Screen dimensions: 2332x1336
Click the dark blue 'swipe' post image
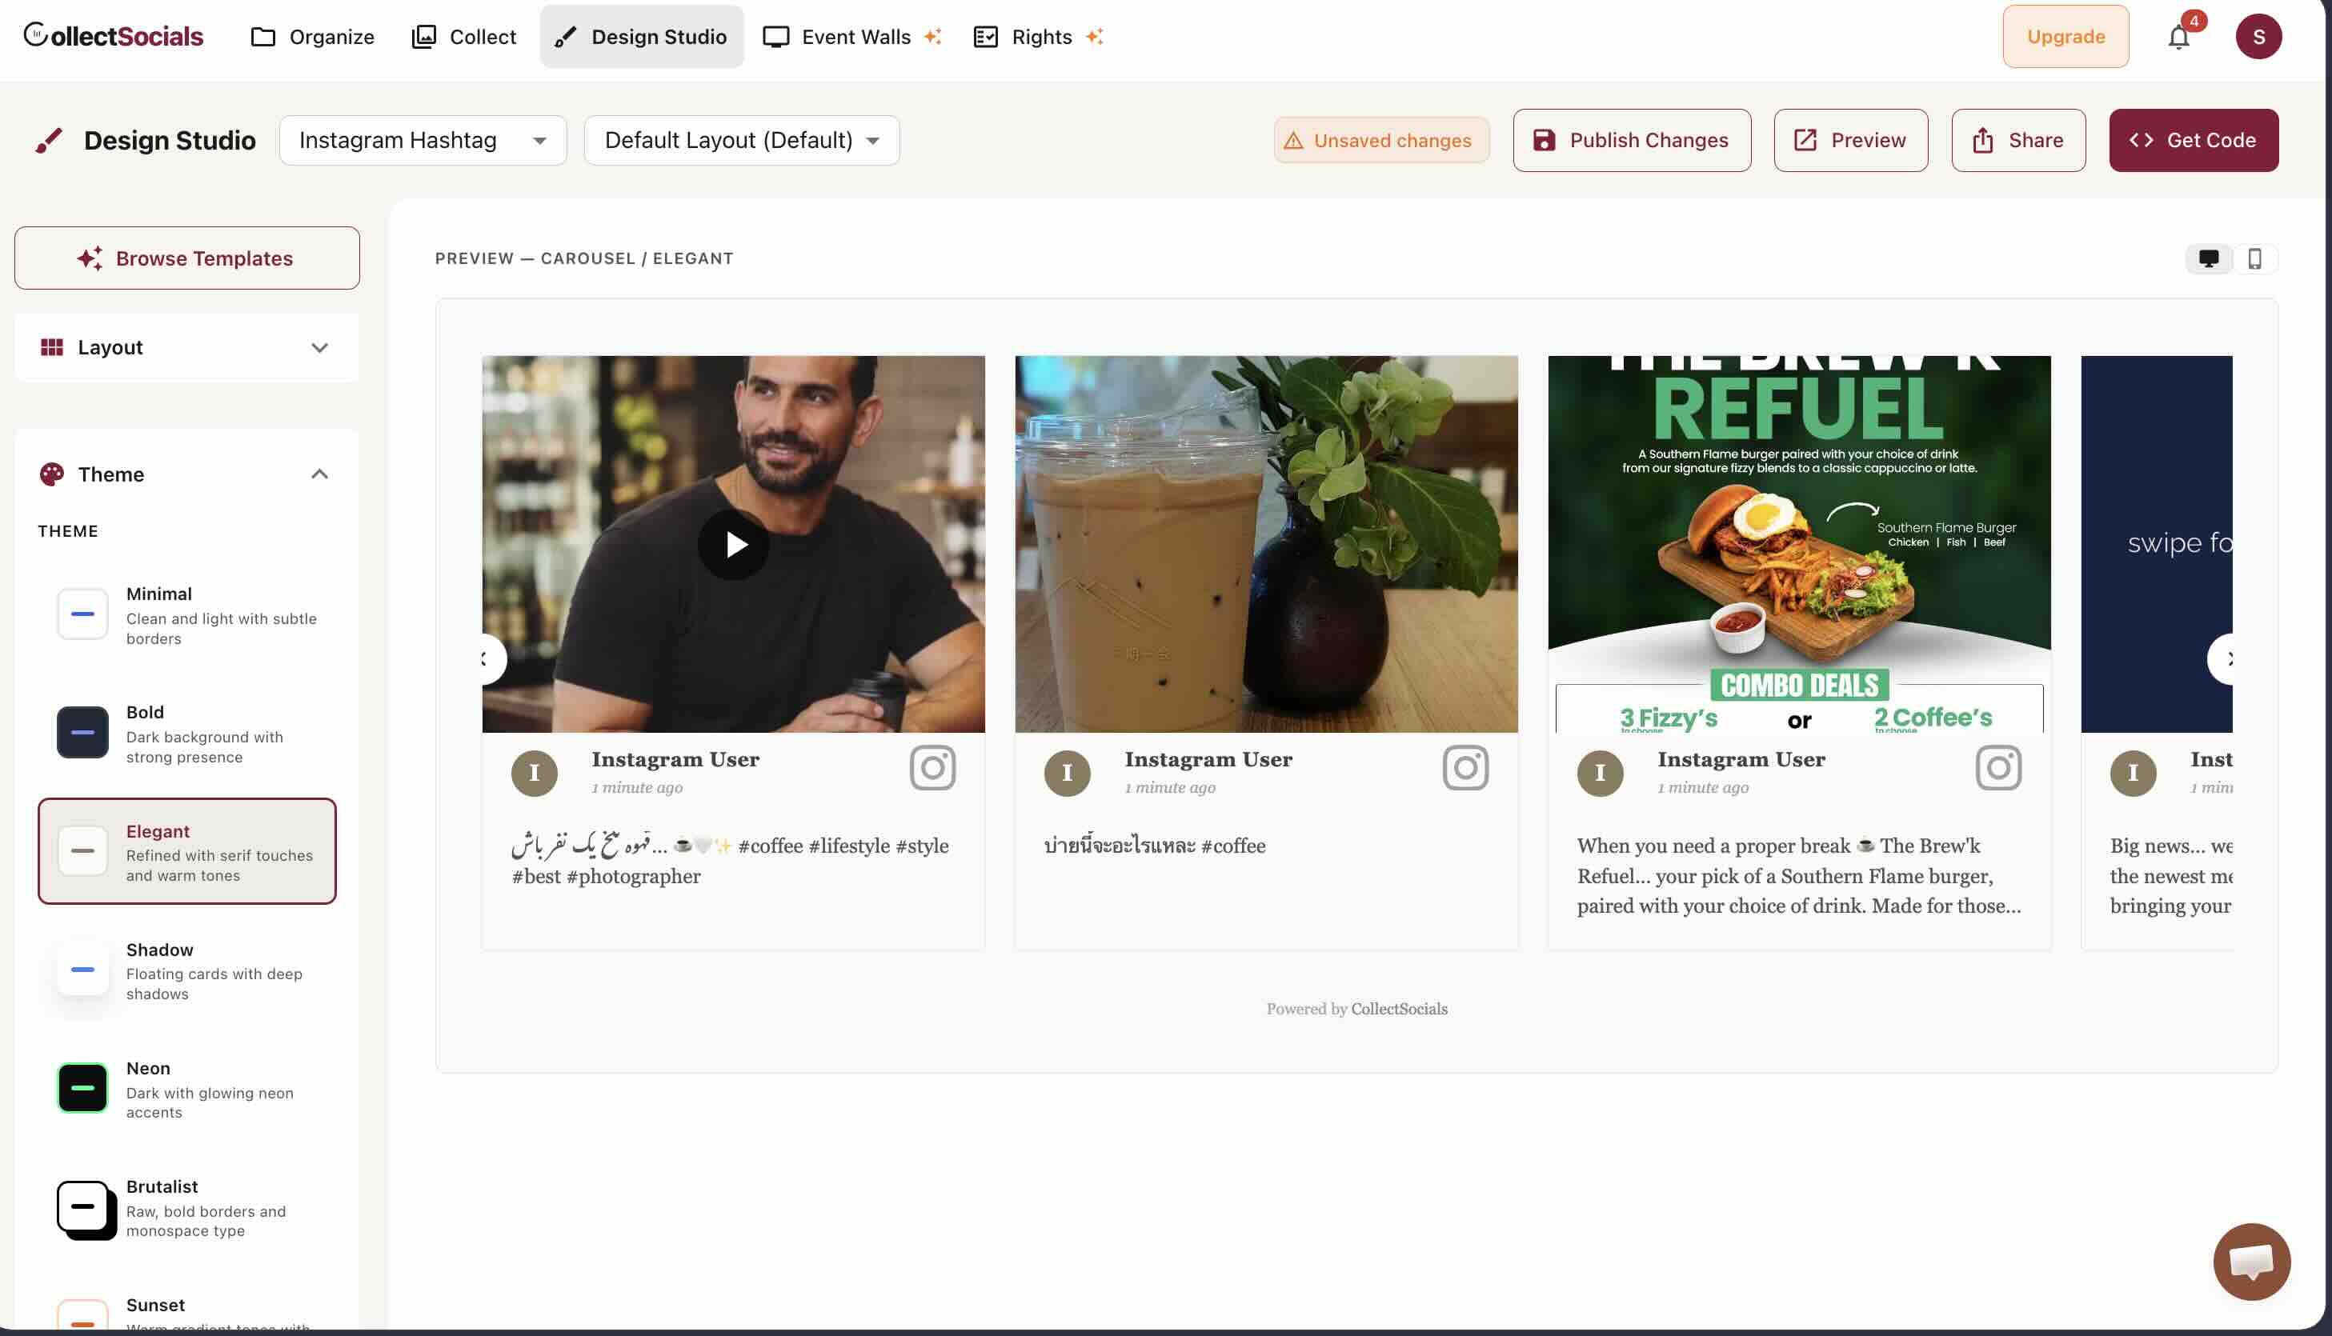click(x=2157, y=544)
